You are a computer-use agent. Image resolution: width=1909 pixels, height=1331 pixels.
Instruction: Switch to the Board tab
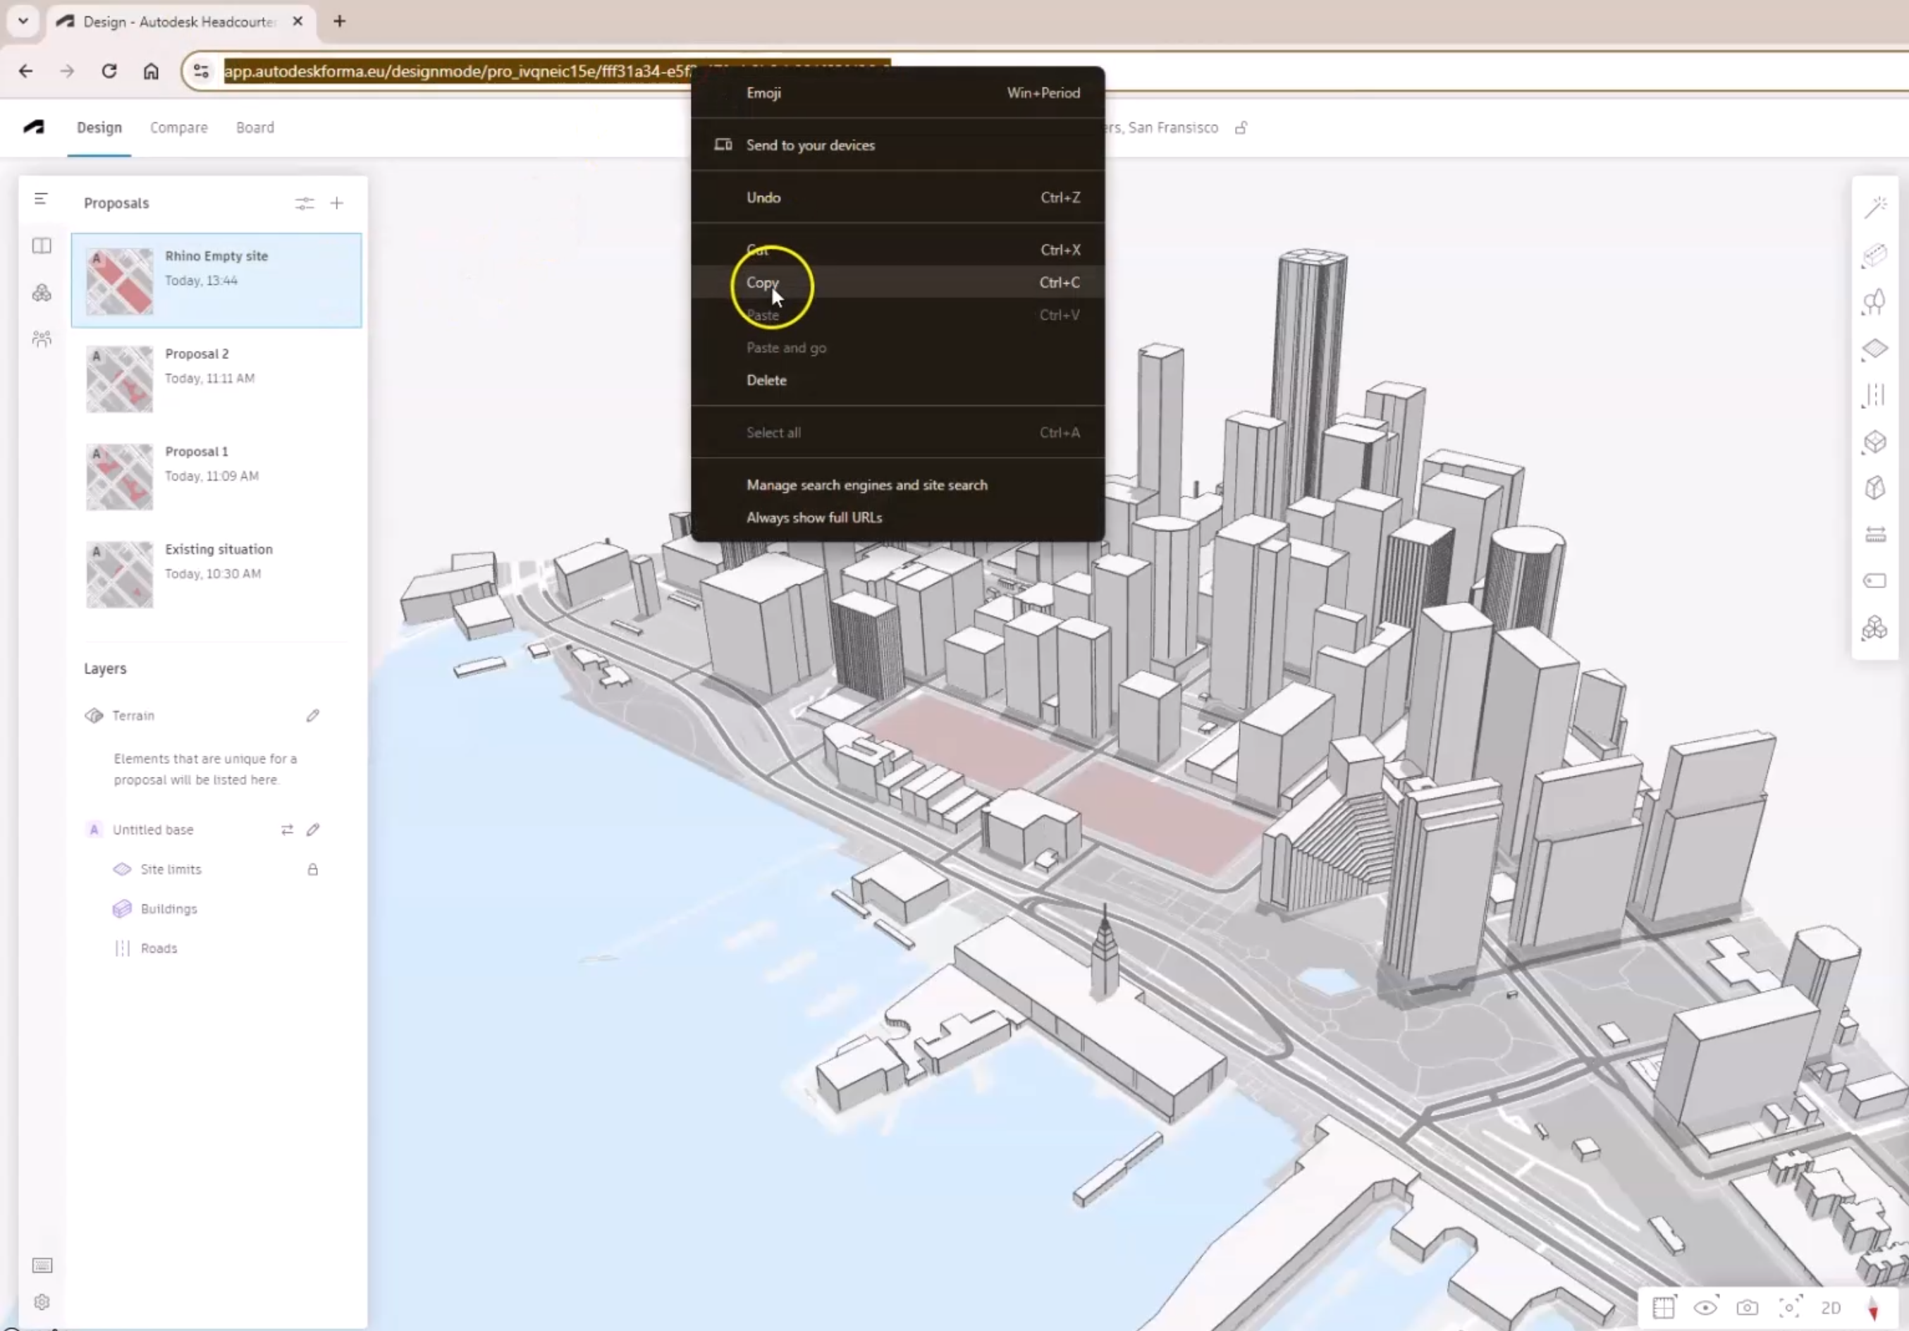(254, 128)
